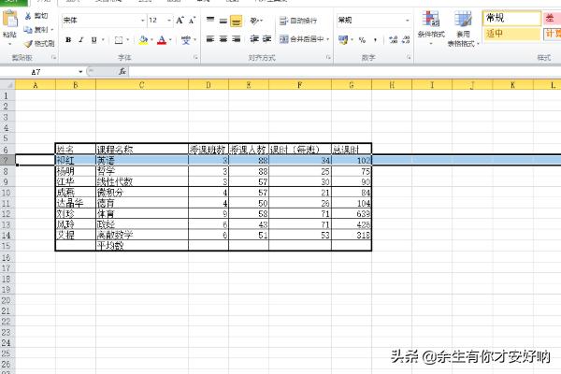Image resolution: width=561 pixels, height=374 pixels.
Task: Click Merge and Center (合并后居中)
Action: [301, 39]
